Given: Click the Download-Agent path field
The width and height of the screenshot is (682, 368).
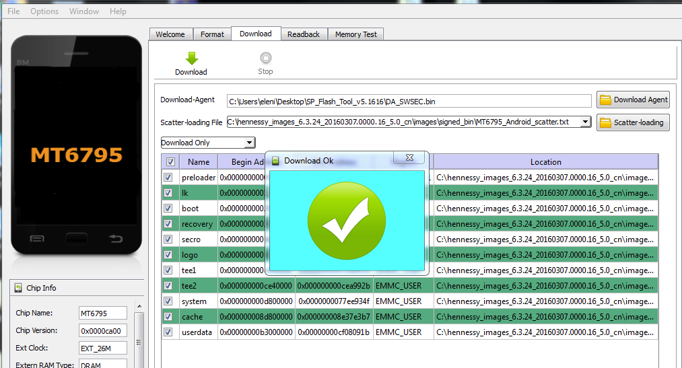Looking at the screenshot, I should pos(409,101).
